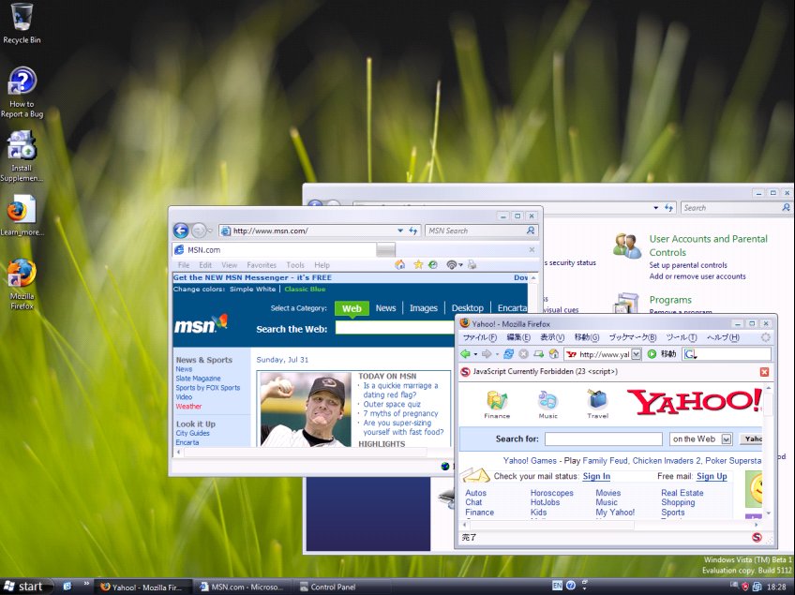The height and width of the screenshot is (595, 795).
Task: Click Forward arrow in Firefox toolbar
Action: (x=487, y=354)
